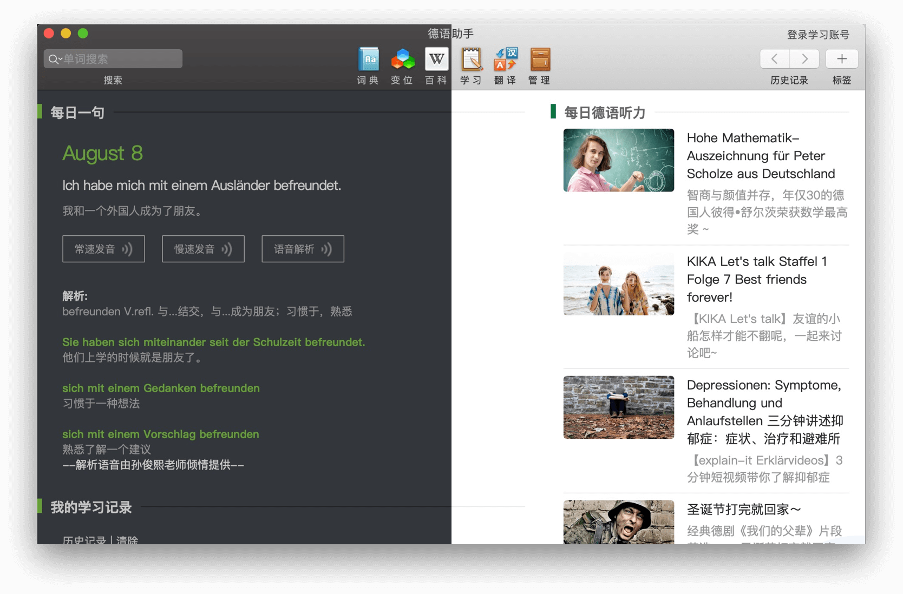The image size is (903, 594).
Task: Open the 圣诞节打完就回家 article title
Action: (x=743, y=510)
